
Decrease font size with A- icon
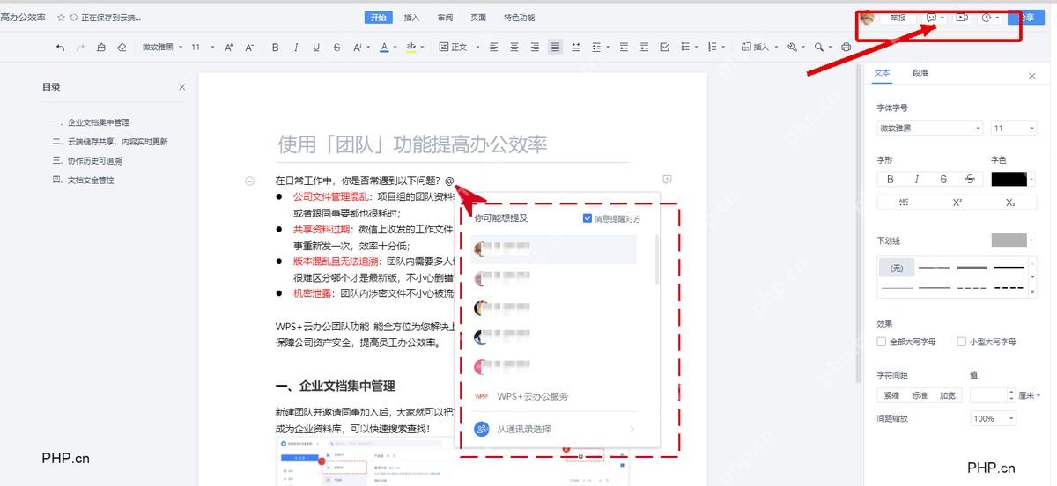click(249, 48)
